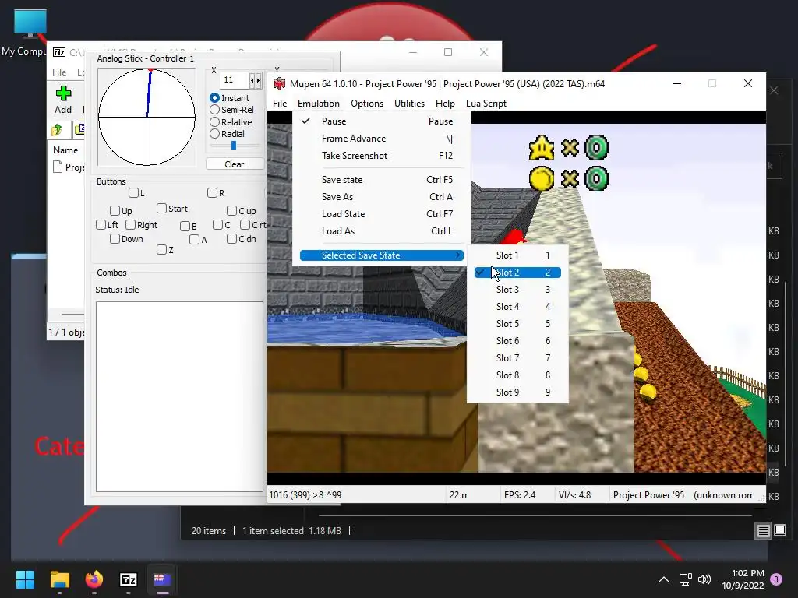Viewport: 798px width, 598px height.
Task: Click the analog stick sensitivity slider
Action: point(234,146)
